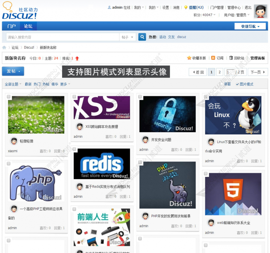Image resolution: width=270 pixels, height=253 pixels.
Task: Open 设置 link in top bar
Action: (x=166, y=8)
